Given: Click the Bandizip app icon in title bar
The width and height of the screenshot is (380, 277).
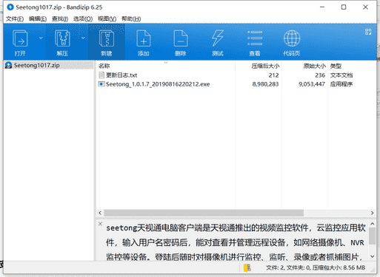Looking at the screenshot, I should 10,7.
